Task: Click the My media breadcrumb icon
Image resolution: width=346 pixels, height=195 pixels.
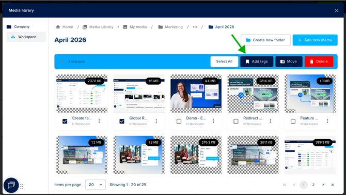Action: pos(125,27)
